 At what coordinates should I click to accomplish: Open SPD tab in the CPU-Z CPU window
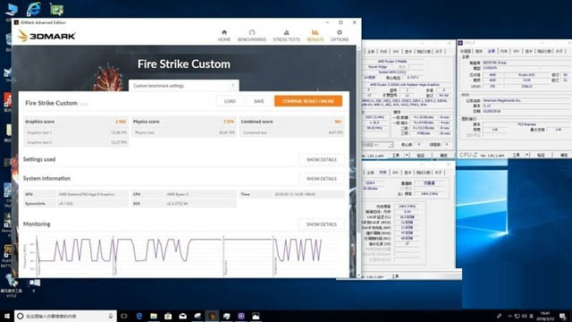pyautogui.click(x=396, y=52)
